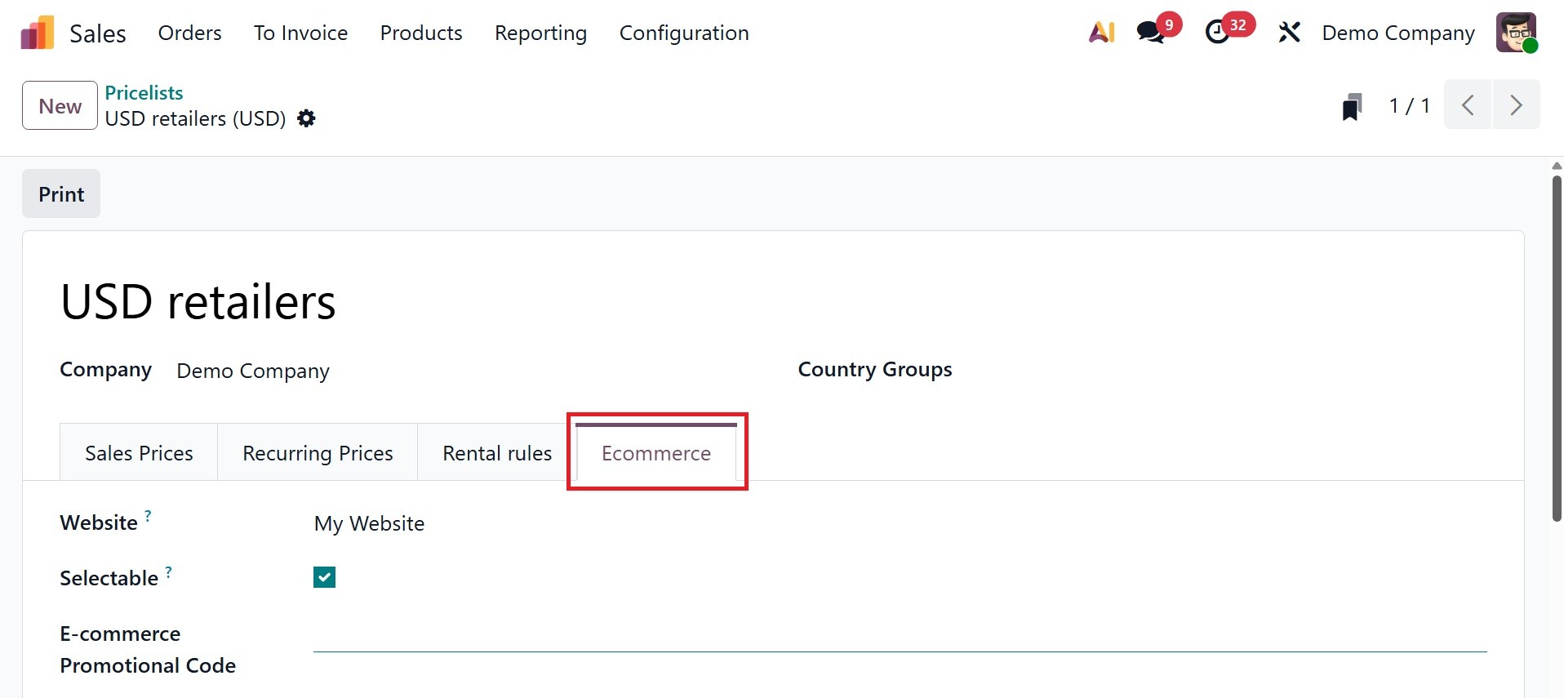Switch to the Sales Prices tab
Viewport: 1564px width, 698px height.
(139, 453)
